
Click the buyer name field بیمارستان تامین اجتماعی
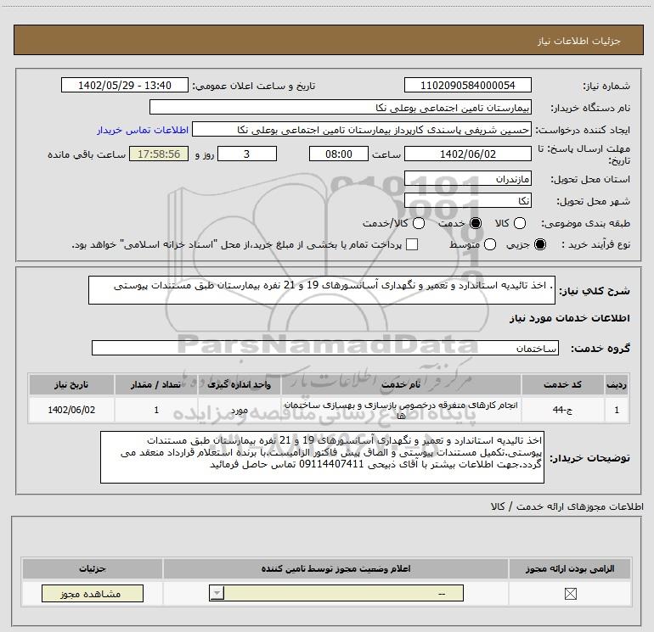341,108
